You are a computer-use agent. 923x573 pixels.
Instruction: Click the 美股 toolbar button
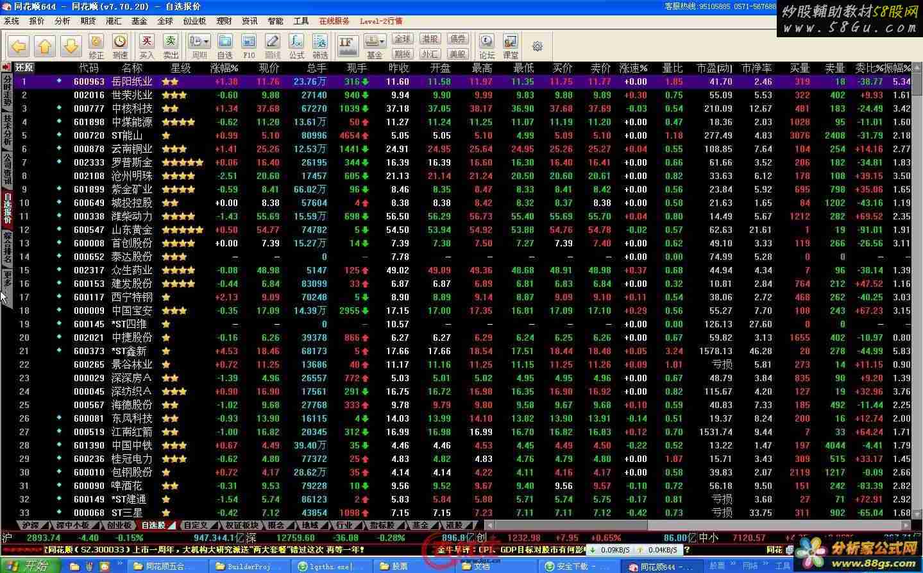(457, 54)
